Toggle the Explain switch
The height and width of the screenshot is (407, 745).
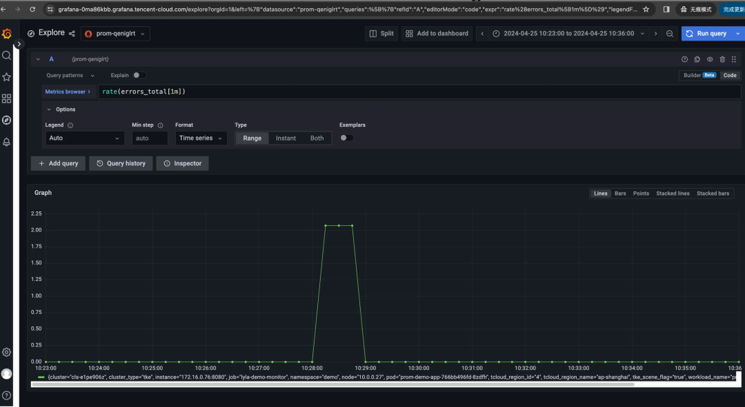pos(139,75)
